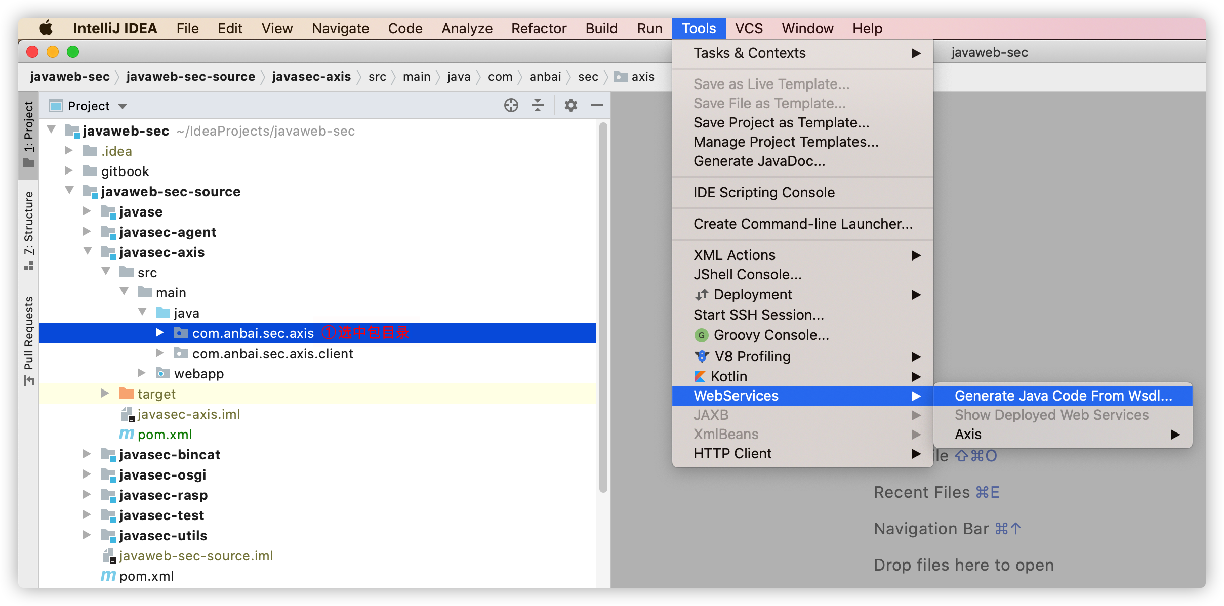Click the locate/scroll-from-source crosshair icon
1224x606 pixels.
[511, 105]
